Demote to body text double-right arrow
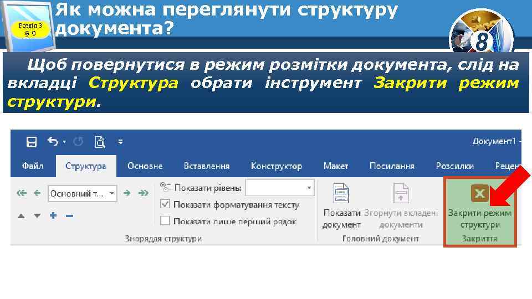532x299 pixels. 143,193
